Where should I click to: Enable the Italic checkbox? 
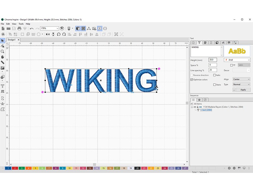[x=215, y=75]
